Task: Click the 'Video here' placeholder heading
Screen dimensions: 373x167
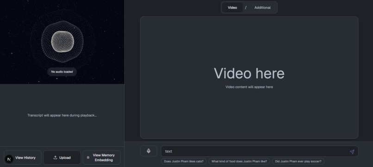Action: (x=249, y=73)
